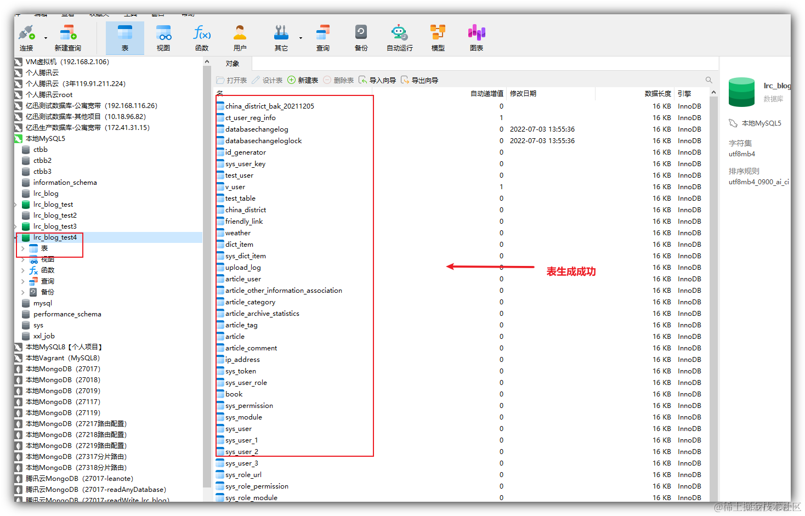
Task: Click the 新建表 new table button
Action: tap(303, 80)
